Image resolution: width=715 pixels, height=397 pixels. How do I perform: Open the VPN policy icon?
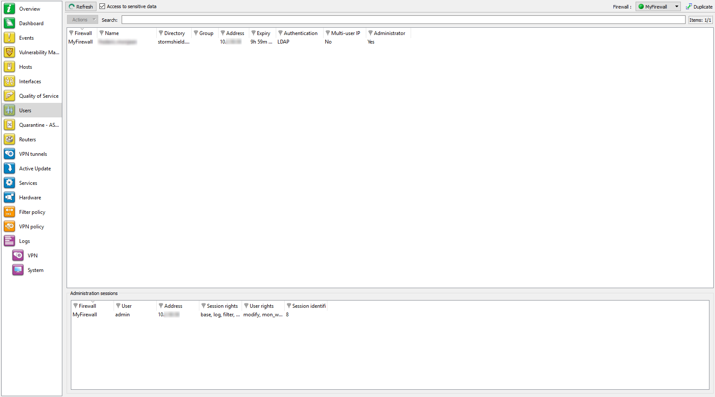tap(9, 226)
